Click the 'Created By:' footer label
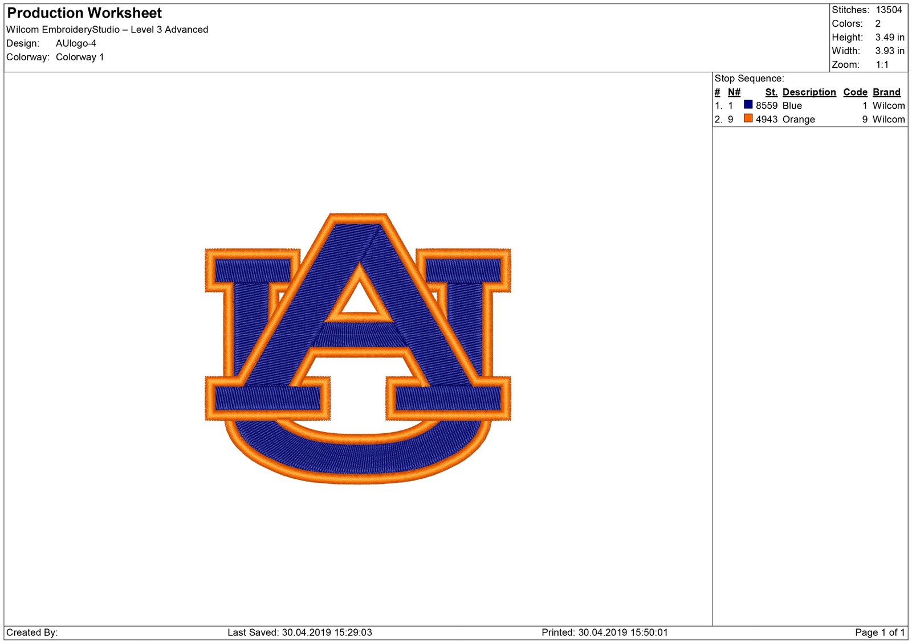This screenshot has width=912, height=641. tap(32, 632)
